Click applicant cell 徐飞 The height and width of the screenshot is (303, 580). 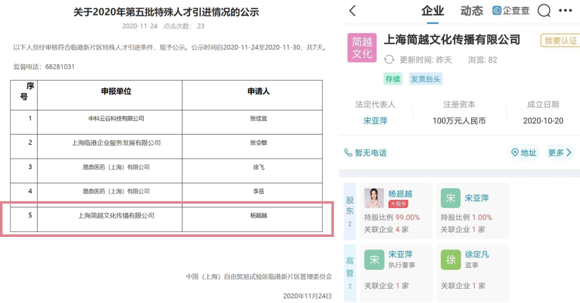pyautogui.click(x=258, y=167)
